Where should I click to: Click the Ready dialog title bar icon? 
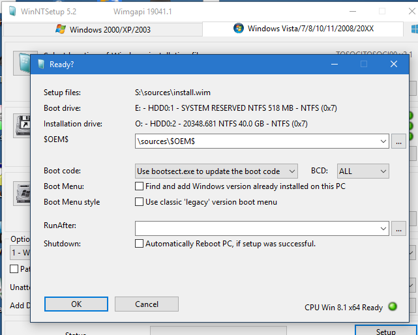[41, 64]
